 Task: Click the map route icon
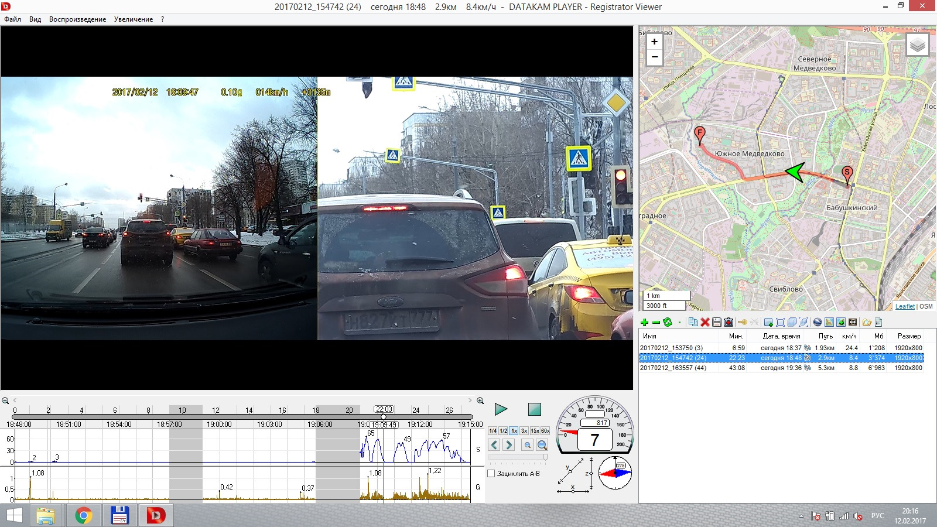pos(829,323)
